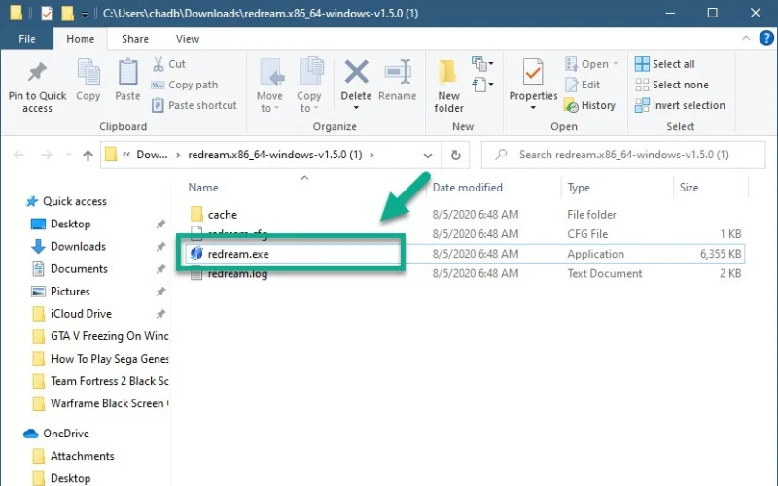Image resolution: width=778 pixels, height=486 pixels.
Task: Click the Edit command in ribbon
Action: 583,85
